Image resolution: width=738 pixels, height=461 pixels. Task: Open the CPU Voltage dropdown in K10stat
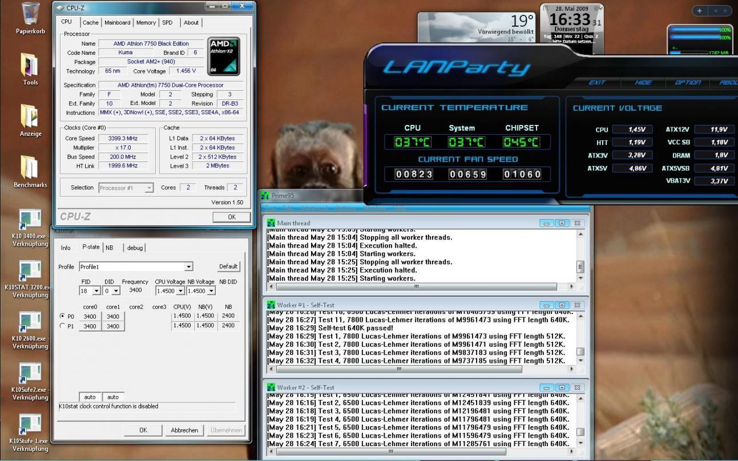(x=180, y=291)
